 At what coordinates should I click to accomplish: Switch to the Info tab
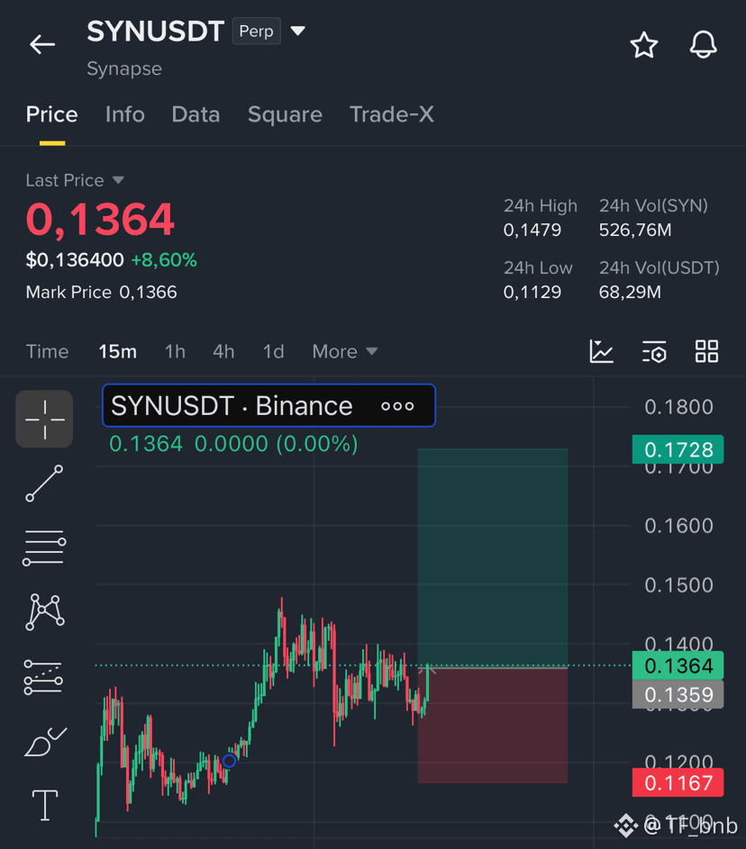[x=125, y=114]
